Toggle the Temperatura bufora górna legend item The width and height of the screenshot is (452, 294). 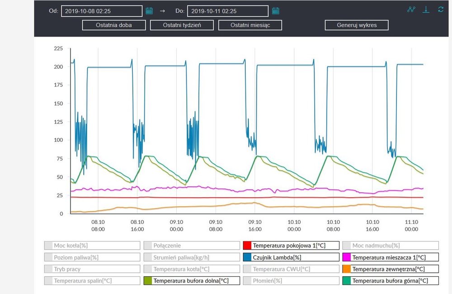[x=391, y=281]
